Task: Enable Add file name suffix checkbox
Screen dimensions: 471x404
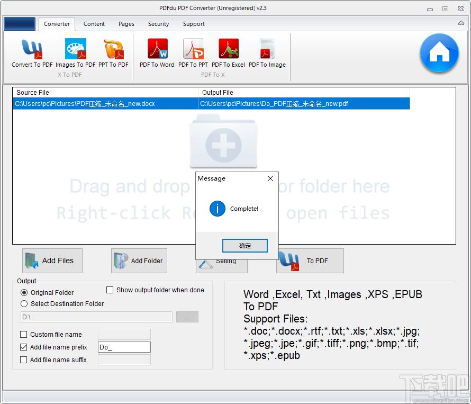Action: [x=23, y=360]
